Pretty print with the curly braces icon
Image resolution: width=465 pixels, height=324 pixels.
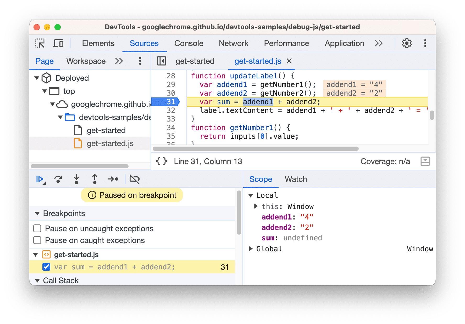pos(162,161)
